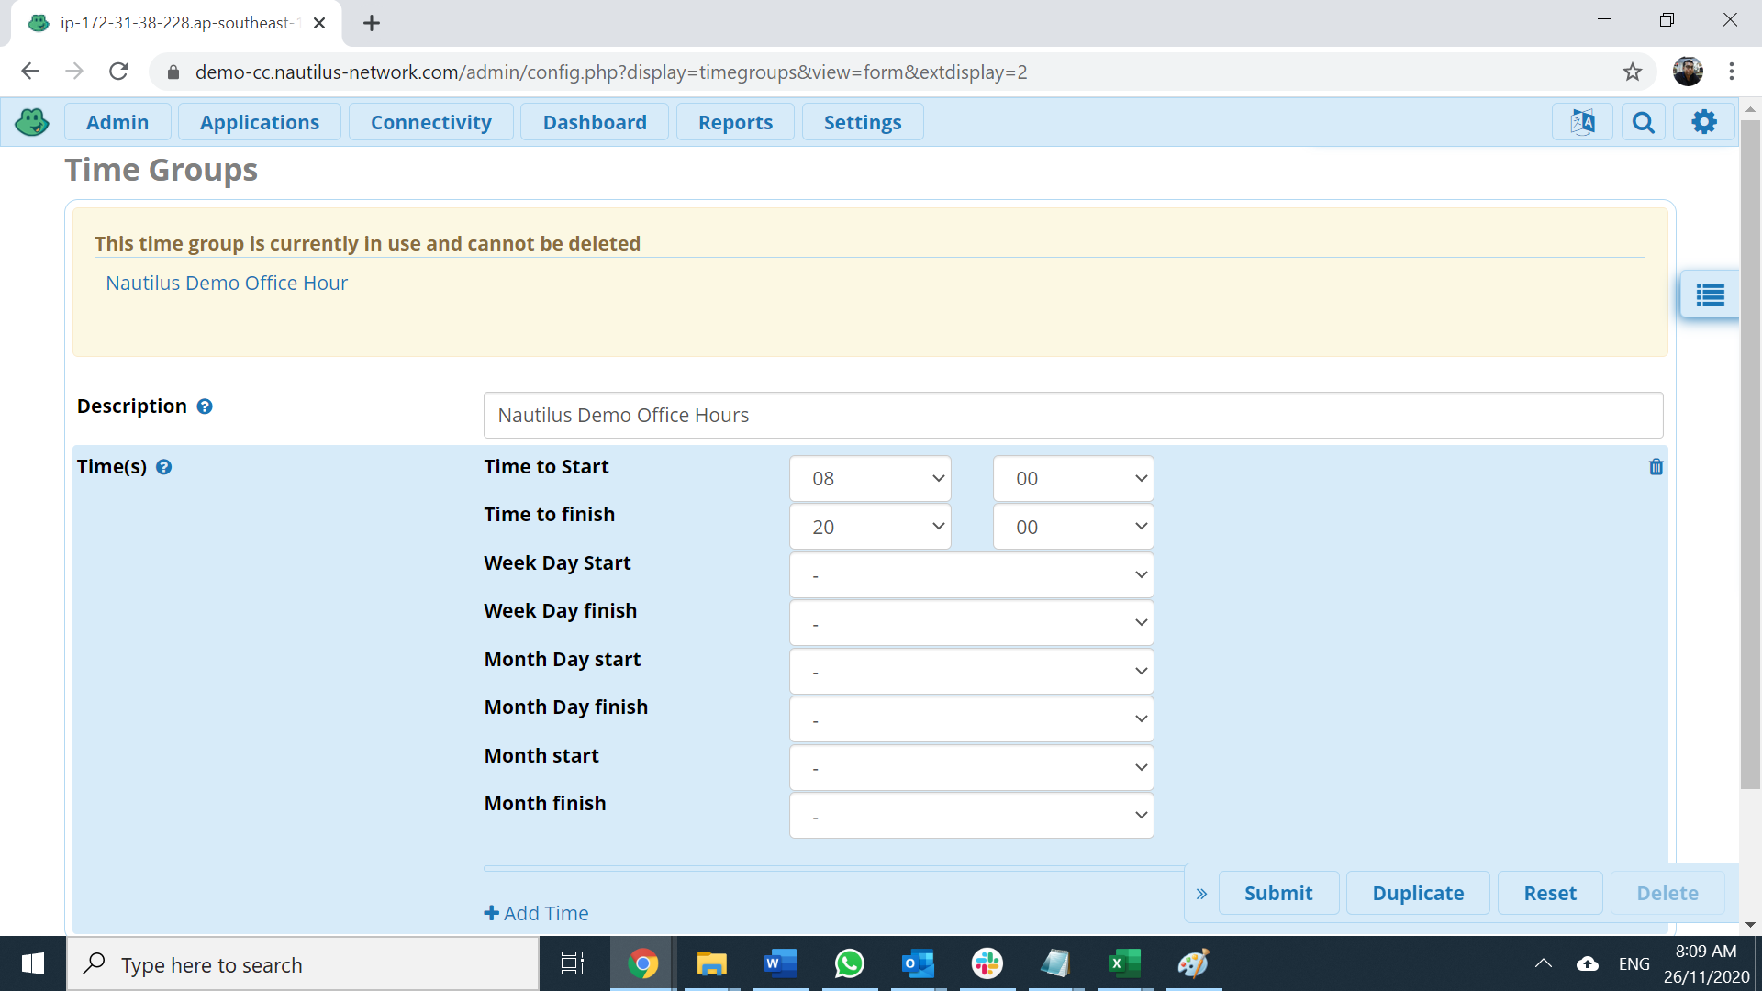Open the Applications menu
Image resolution: width=1762 pixels, height=991 pixels.
point(260,122)
